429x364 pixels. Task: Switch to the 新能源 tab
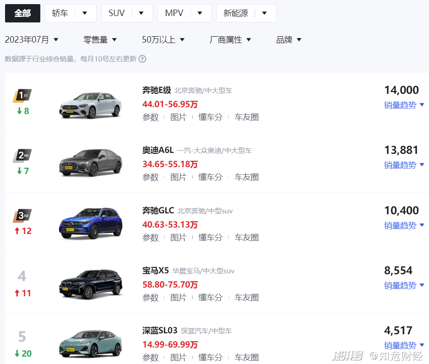click(236, 13)
